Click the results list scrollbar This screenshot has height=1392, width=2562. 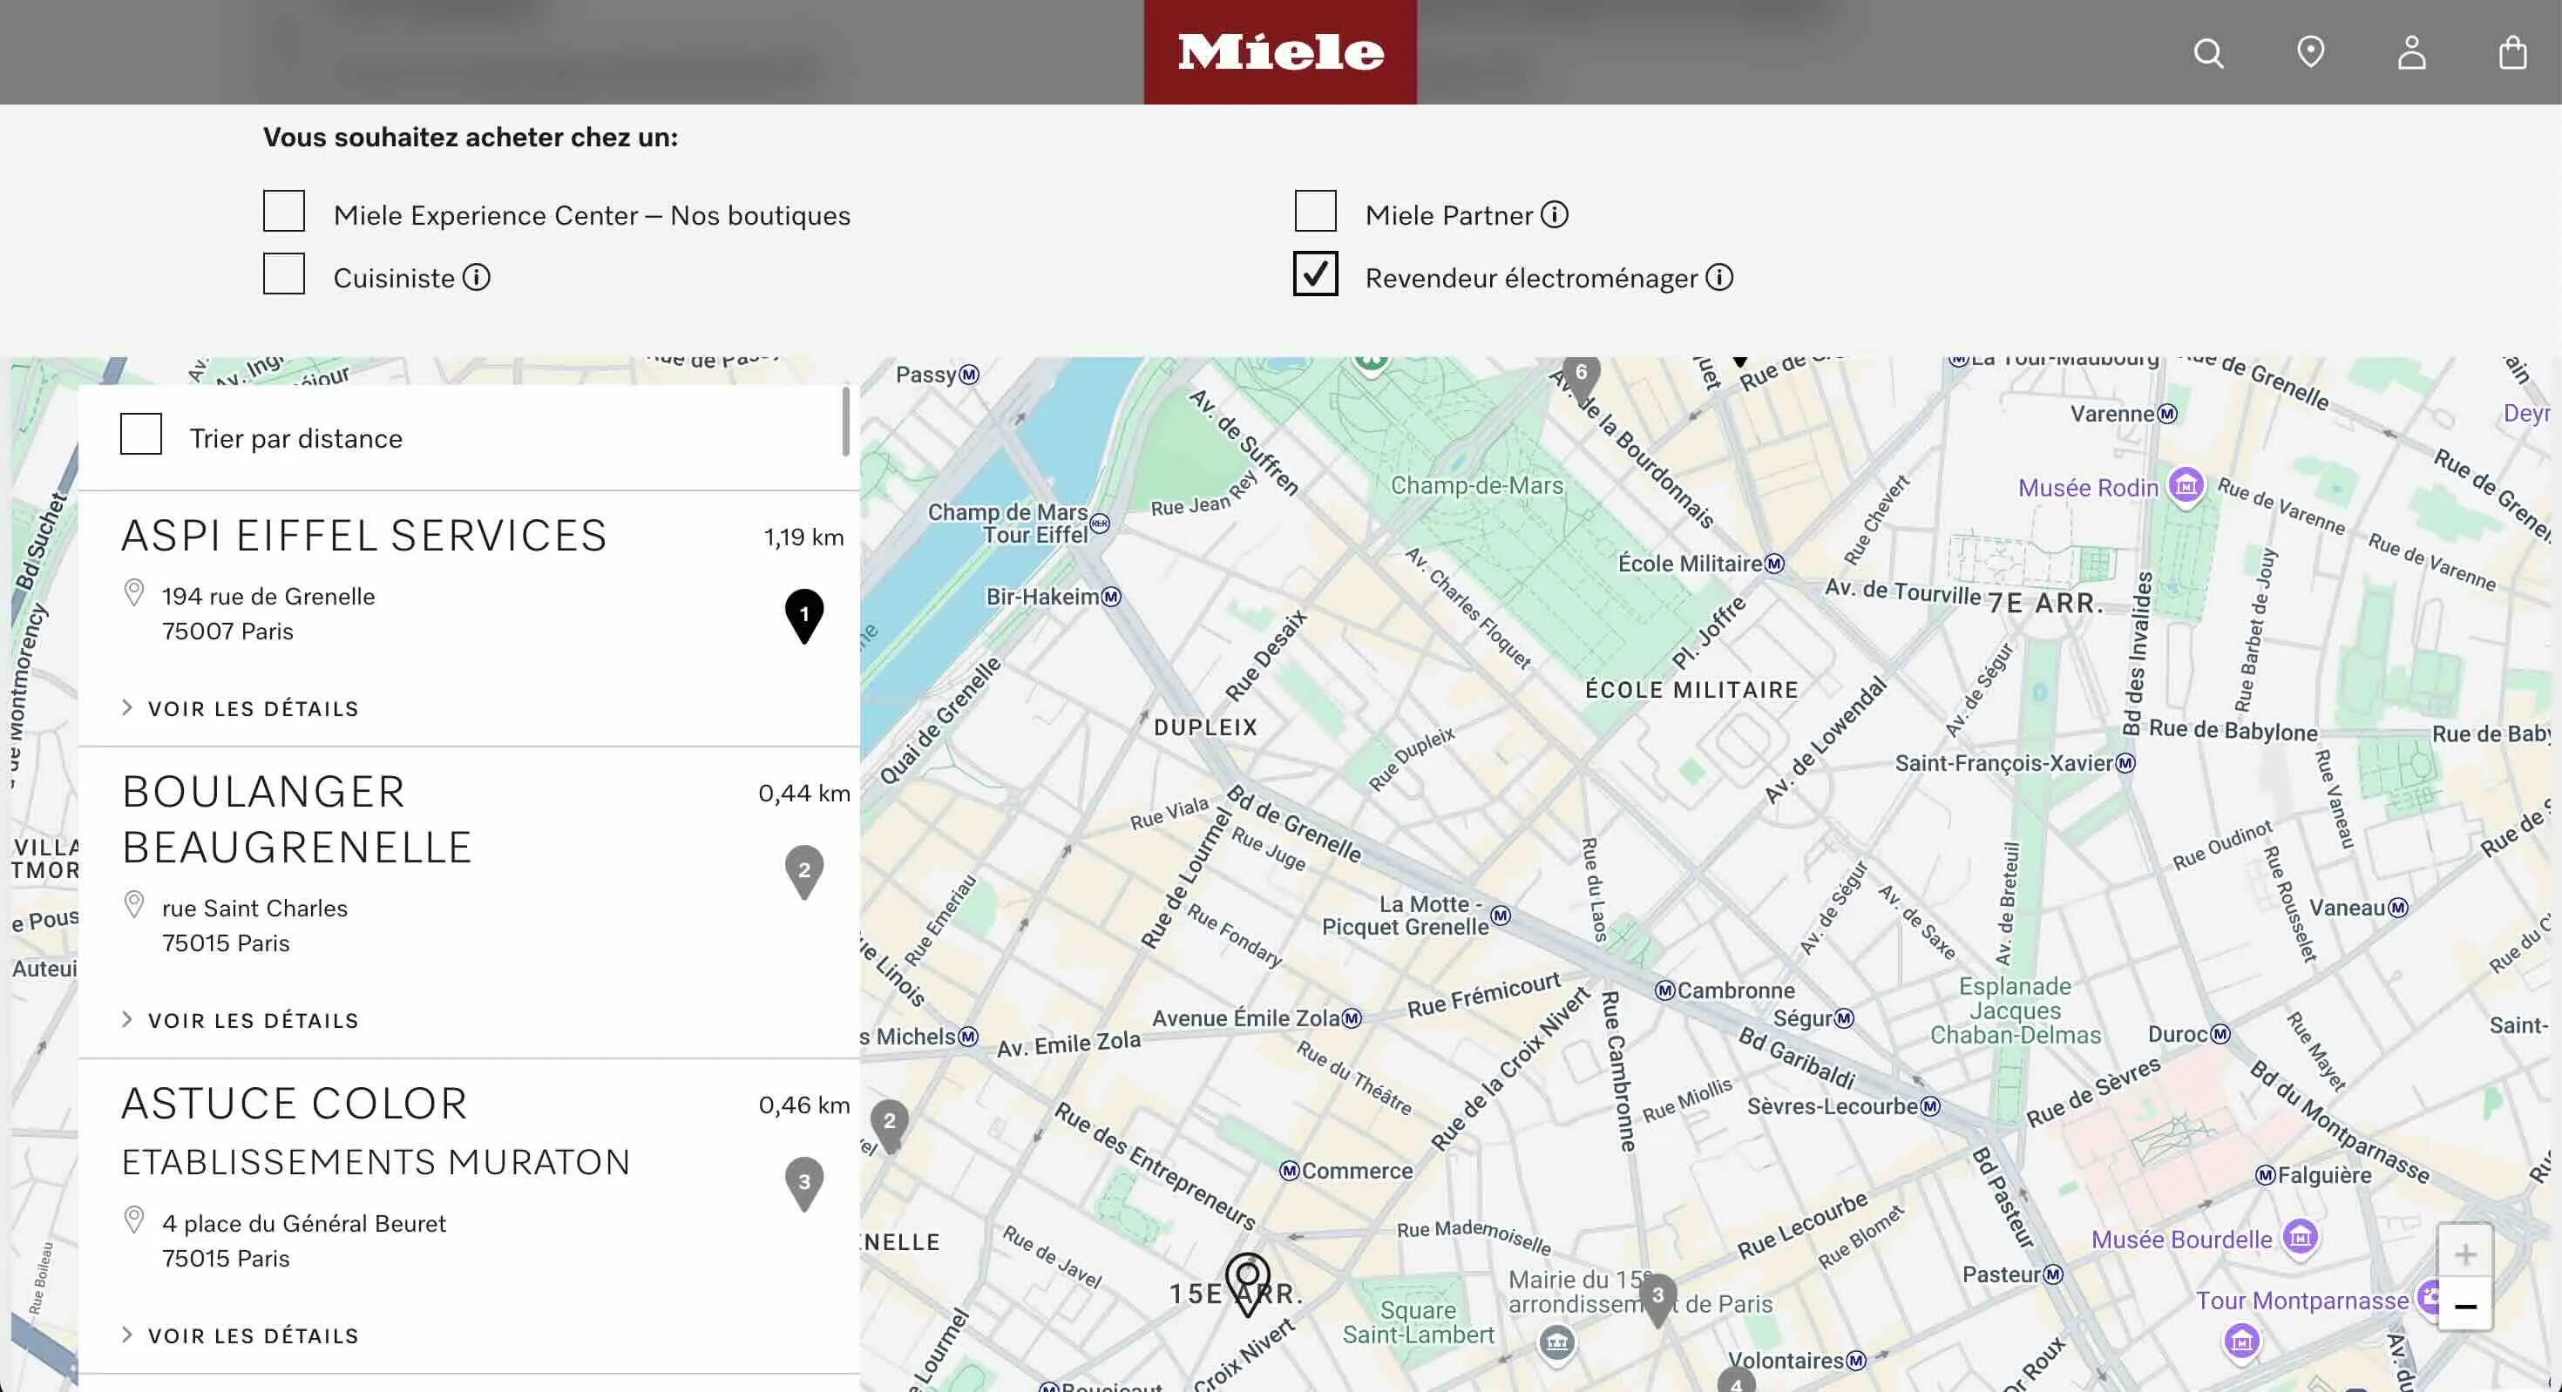pos(845,422)
